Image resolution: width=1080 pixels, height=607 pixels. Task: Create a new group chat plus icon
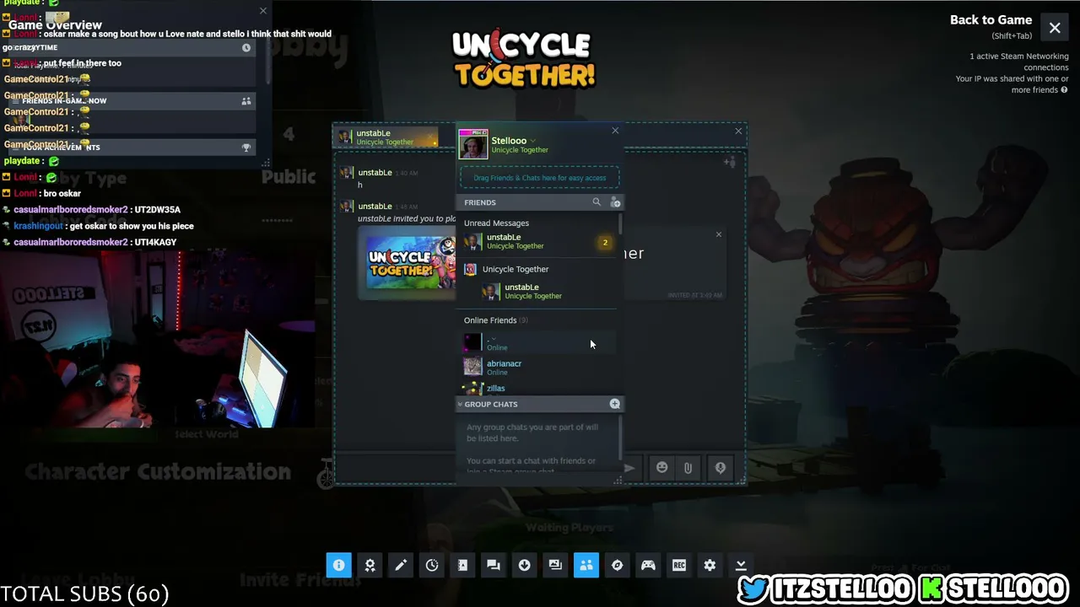[x=615, y=404]
